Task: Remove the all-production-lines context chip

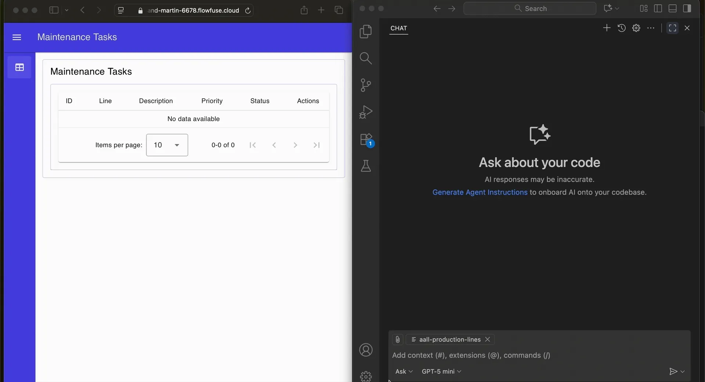Action: coord(488,339)
